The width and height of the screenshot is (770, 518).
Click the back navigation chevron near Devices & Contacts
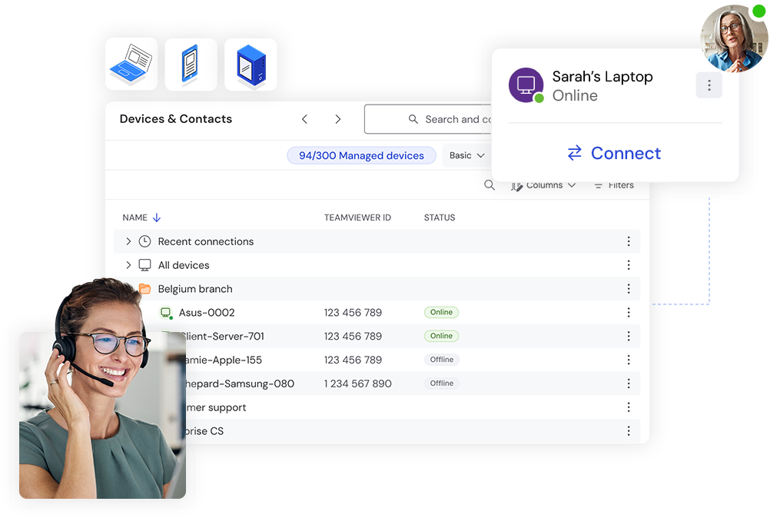pyautogui.click(x=304, y=119)
